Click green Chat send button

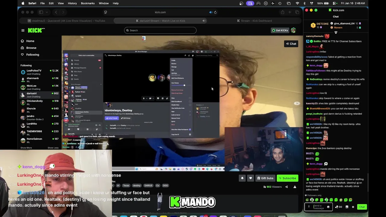(362, 207)
